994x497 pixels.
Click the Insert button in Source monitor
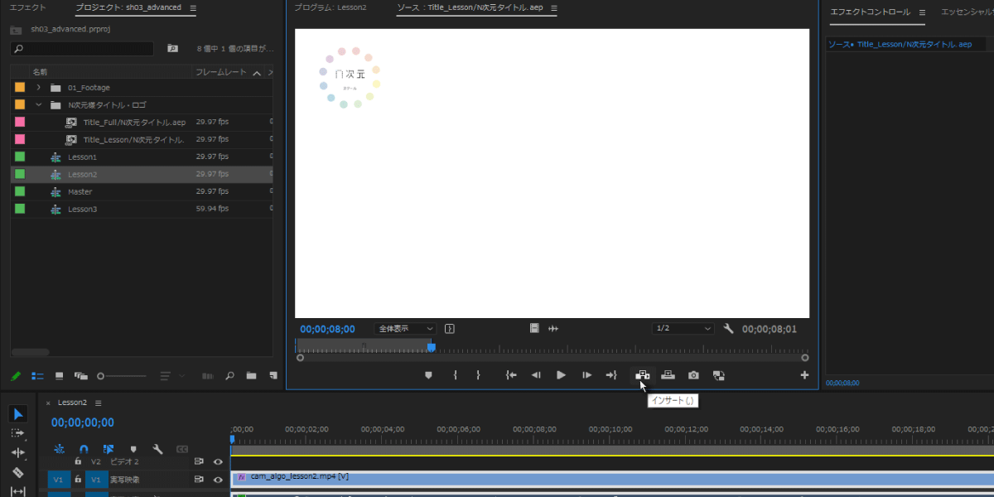642,375
